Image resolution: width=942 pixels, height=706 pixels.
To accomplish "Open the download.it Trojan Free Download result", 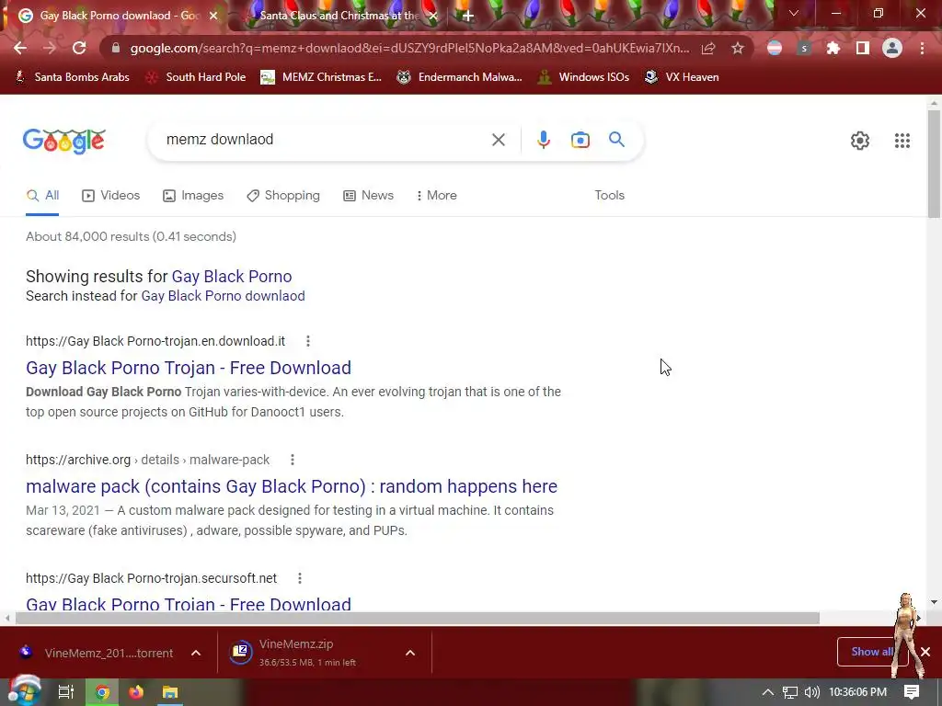I will [x=189, y=368].
